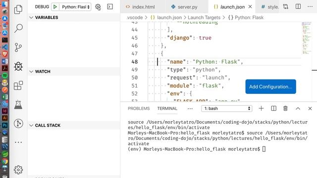Viewport: 317px width, 178px height.
Task: Open Terminal app from the dock
Action: coord(4,40)
